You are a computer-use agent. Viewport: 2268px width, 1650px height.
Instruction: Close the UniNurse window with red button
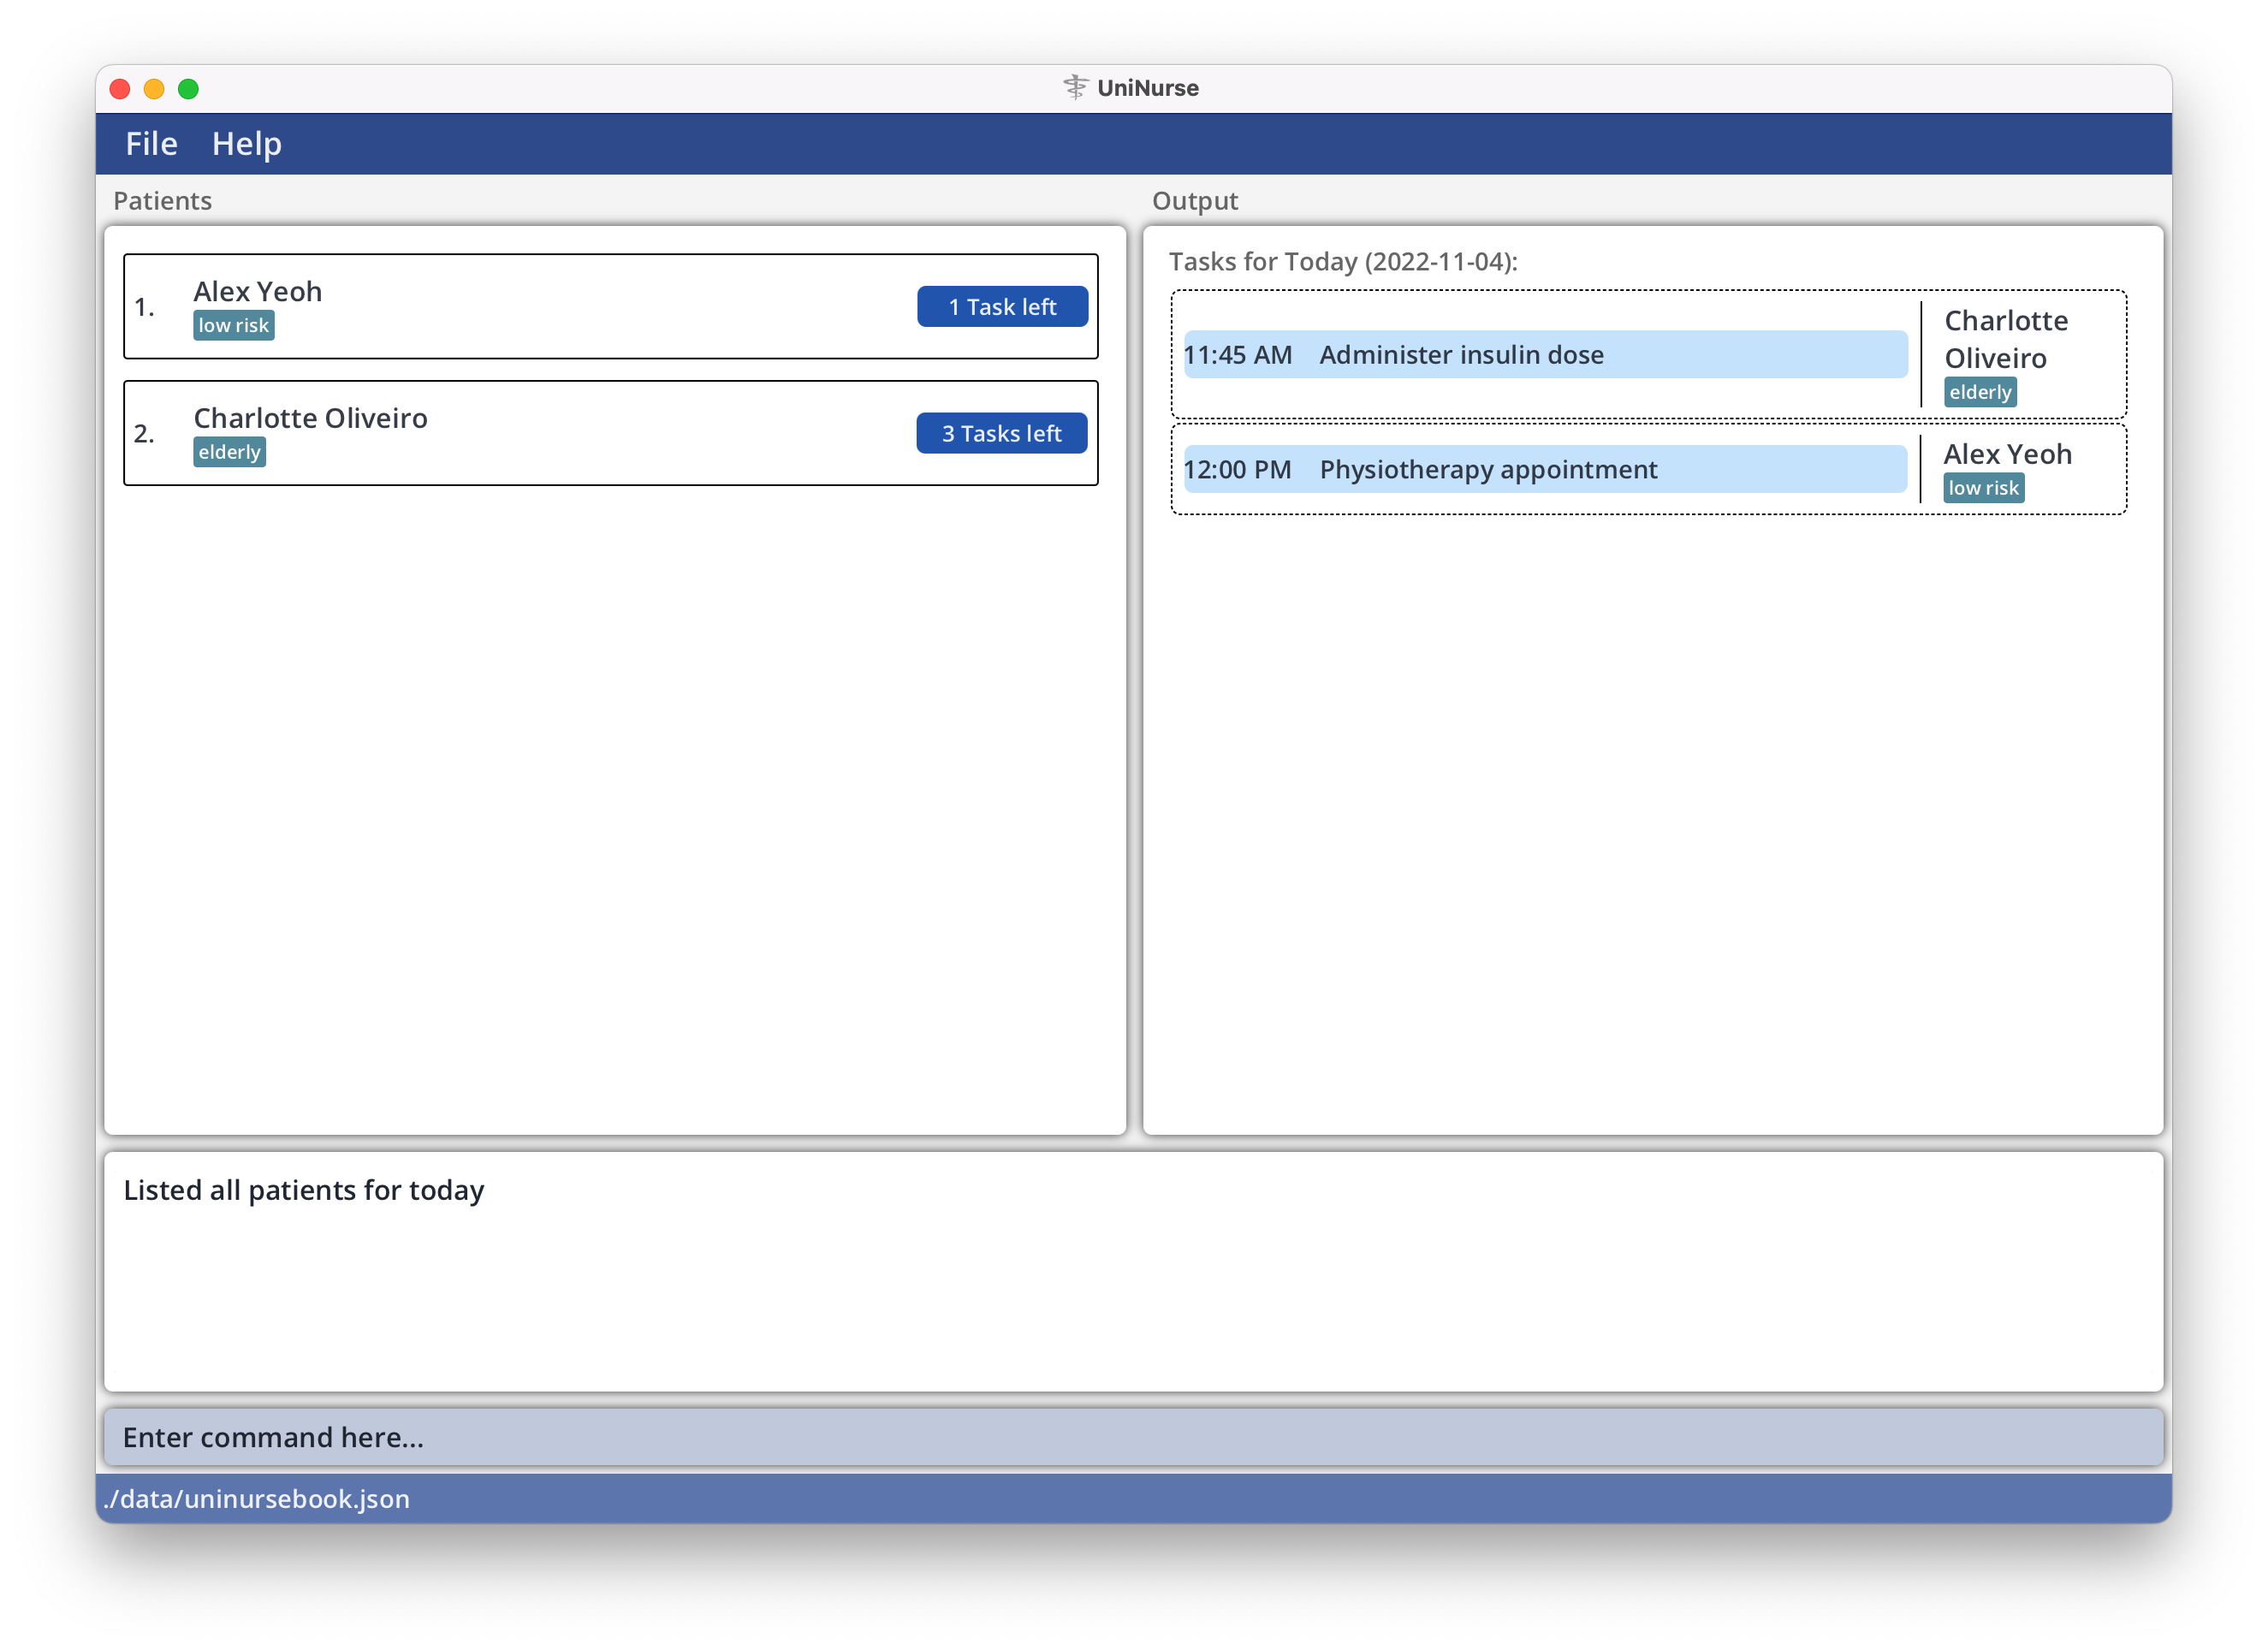pyautogui.click(x=120, y=89)
